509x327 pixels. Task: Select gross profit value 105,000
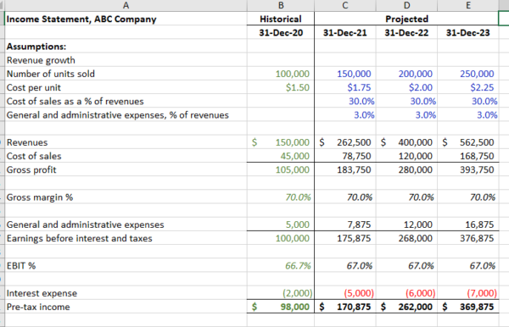[x=281, y=169]
